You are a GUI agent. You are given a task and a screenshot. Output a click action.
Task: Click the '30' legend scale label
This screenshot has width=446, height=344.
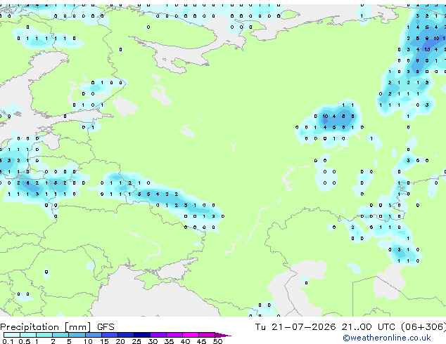click(153, 341)
